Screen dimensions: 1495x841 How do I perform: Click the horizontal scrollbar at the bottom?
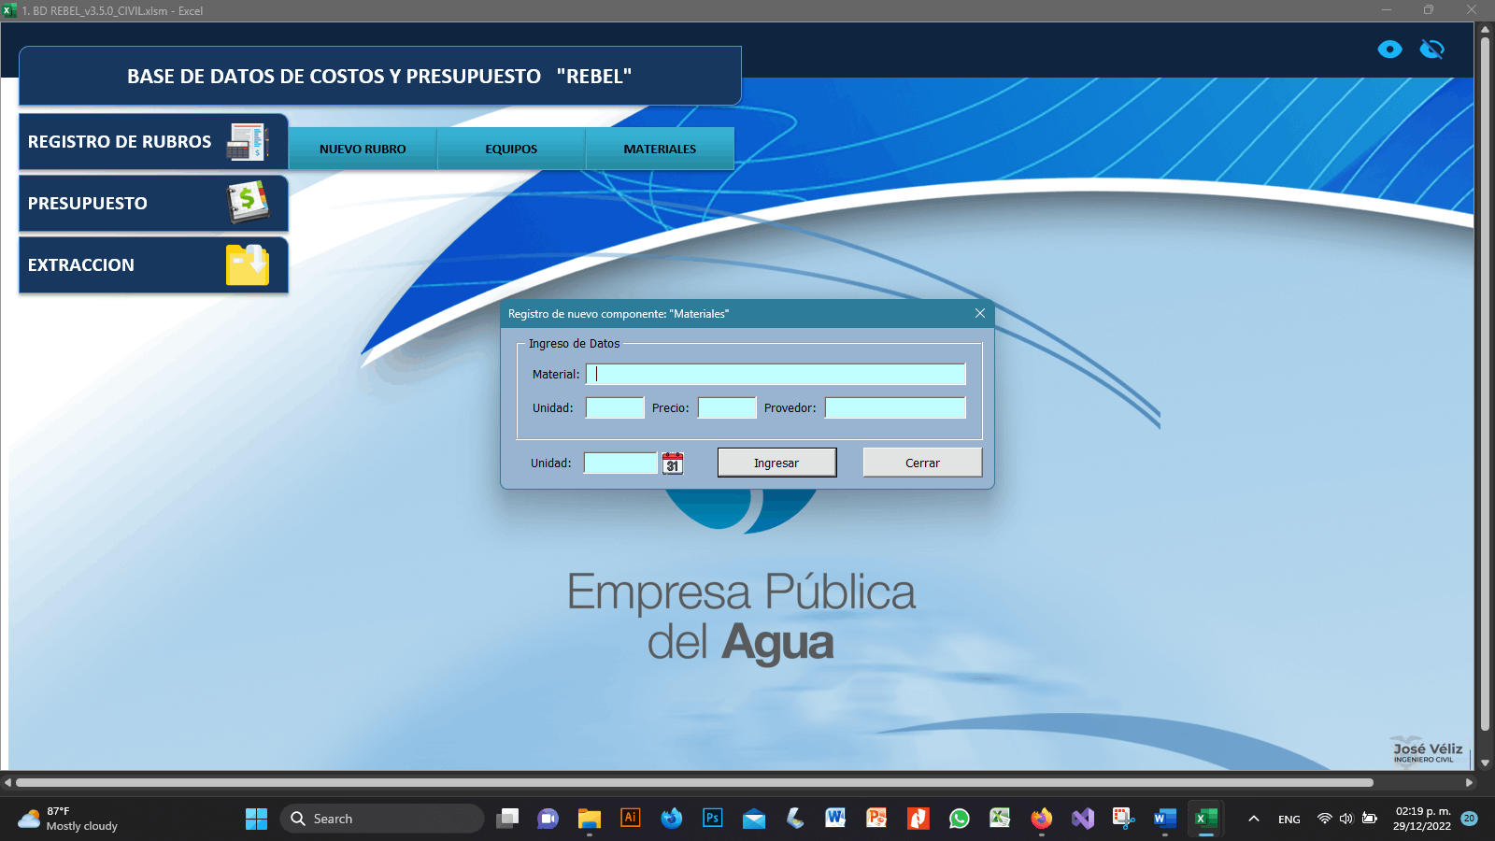click(694, 783)
